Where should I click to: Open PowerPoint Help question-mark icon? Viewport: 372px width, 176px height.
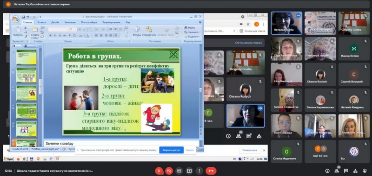(200, 22)
